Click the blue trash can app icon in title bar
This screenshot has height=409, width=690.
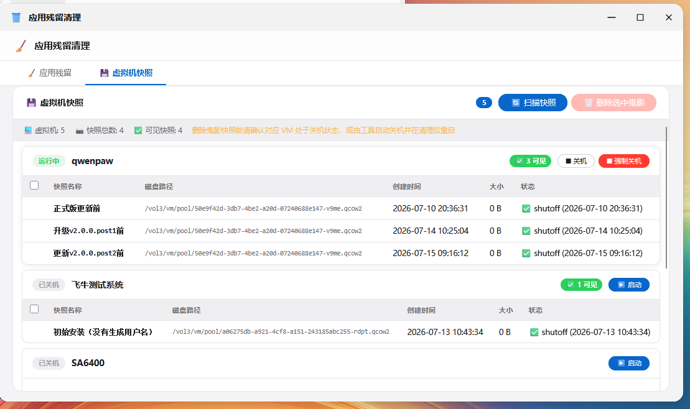[x=16, y=17]
